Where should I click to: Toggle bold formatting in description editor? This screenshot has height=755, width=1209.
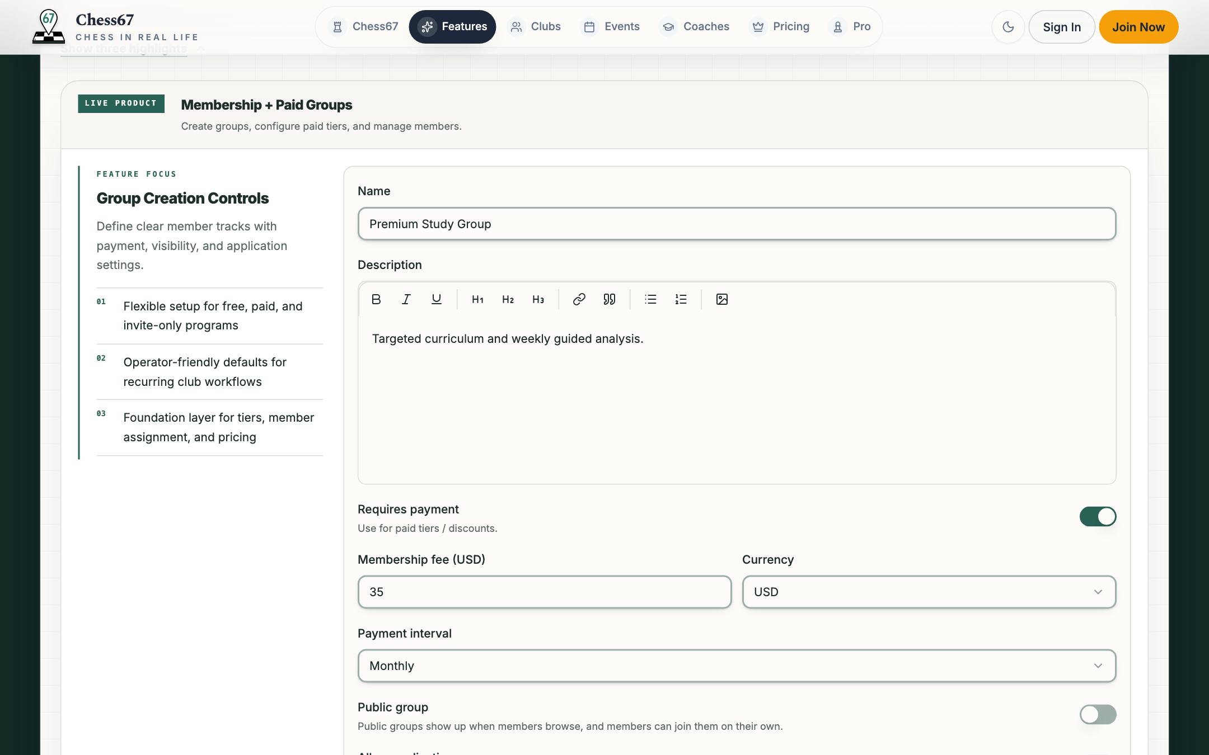pyautogui.click(x=376, y=299)
